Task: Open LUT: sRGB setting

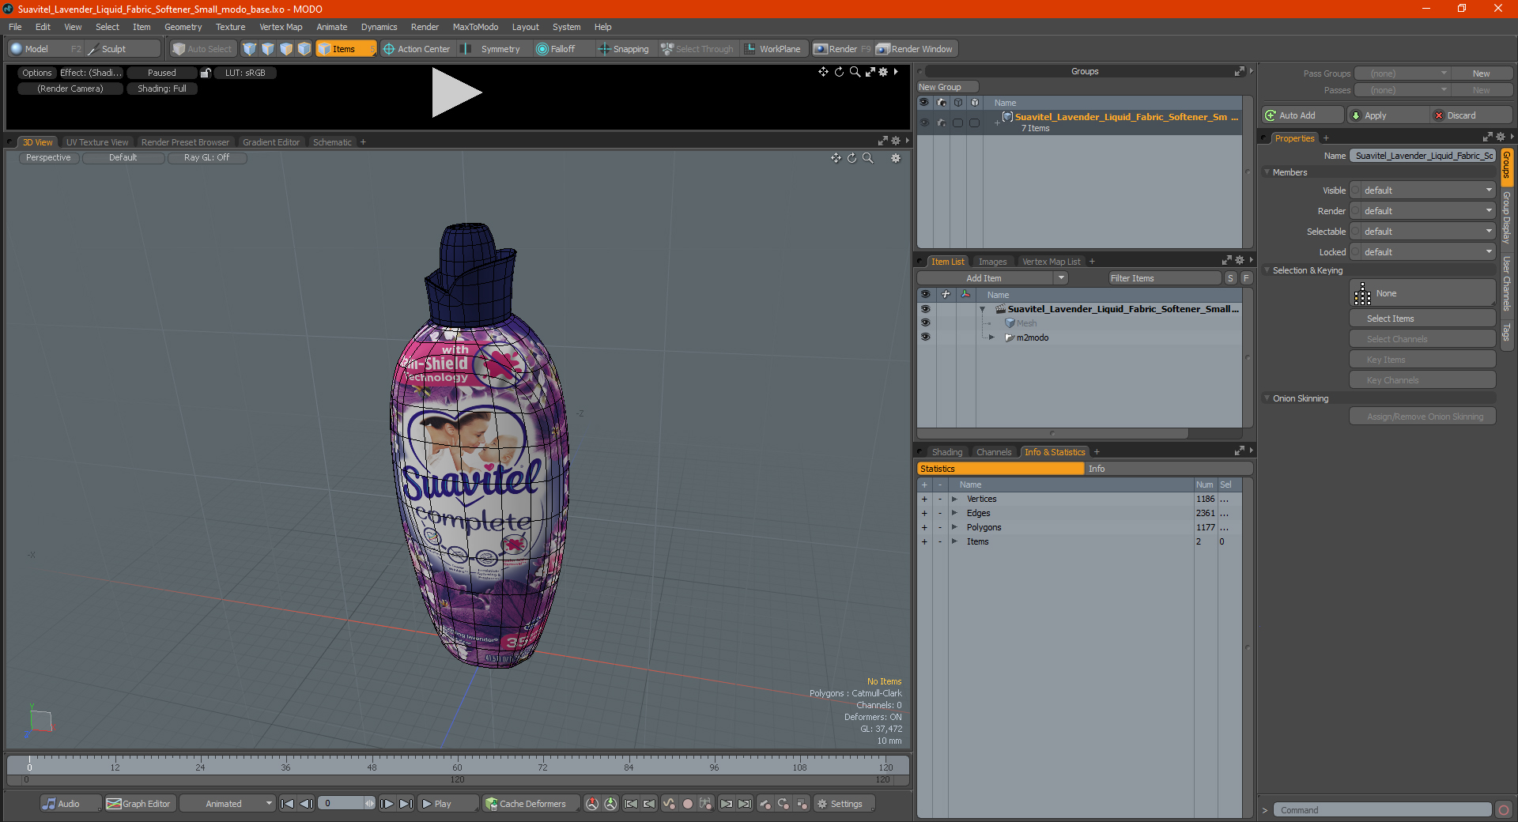Action: click(245, 73)
